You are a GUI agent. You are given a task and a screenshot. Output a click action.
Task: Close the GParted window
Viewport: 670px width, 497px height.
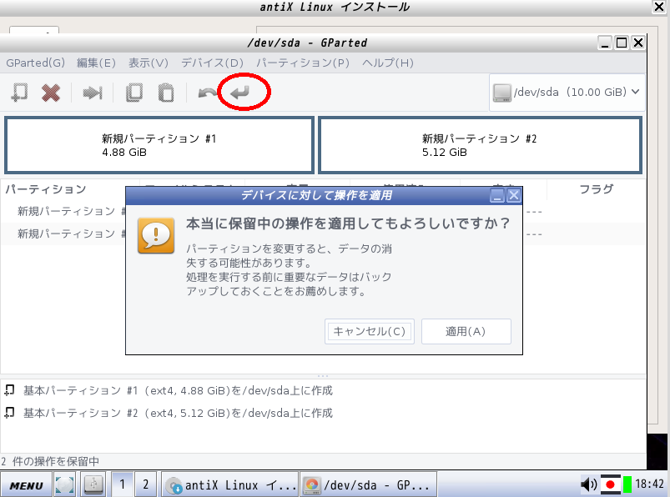638,43
